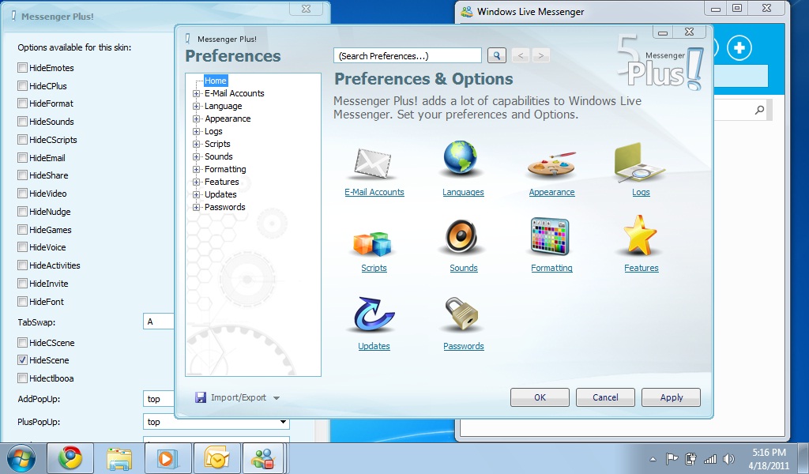Tick the HideNudge checkbox

[22, 211]
